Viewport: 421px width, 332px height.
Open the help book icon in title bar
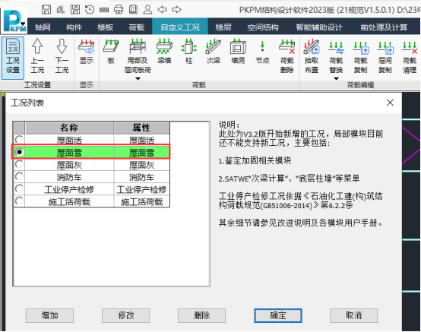point(133,10)
